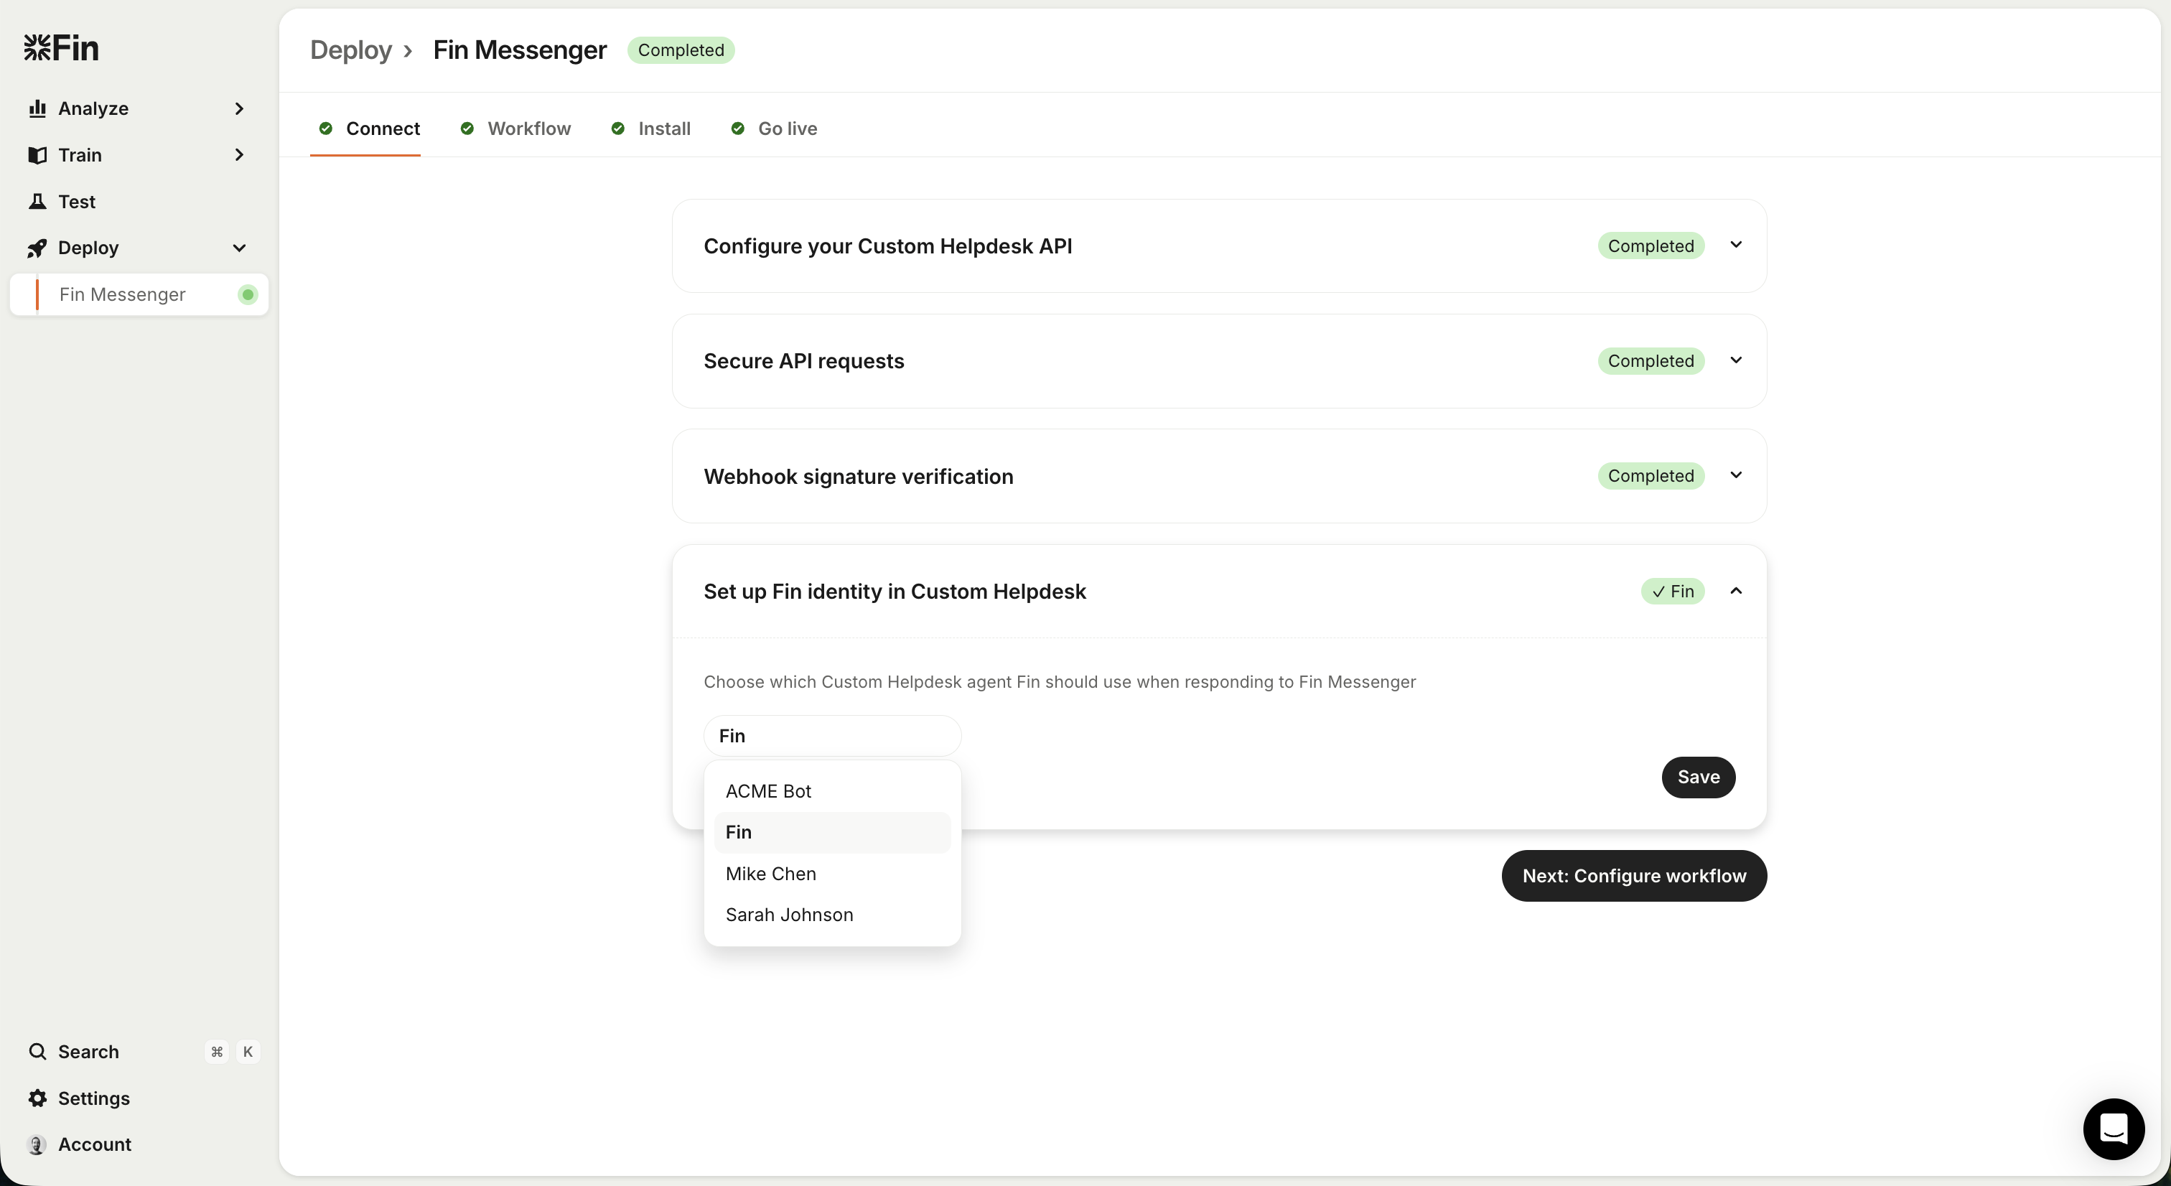
Task: Click Fin Messenger green status dot
Action: click(247, 294)
